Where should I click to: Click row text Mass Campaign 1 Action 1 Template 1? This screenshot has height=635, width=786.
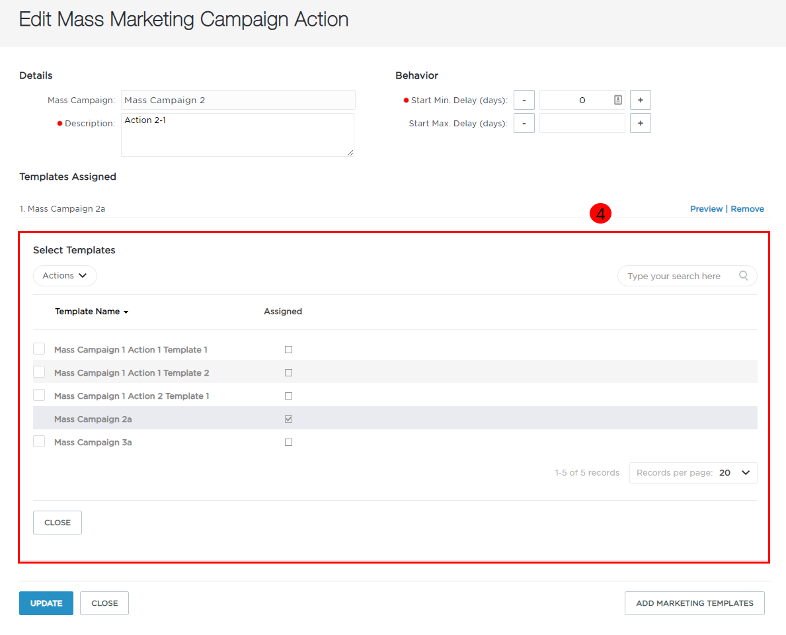click(x=131, y=350)
